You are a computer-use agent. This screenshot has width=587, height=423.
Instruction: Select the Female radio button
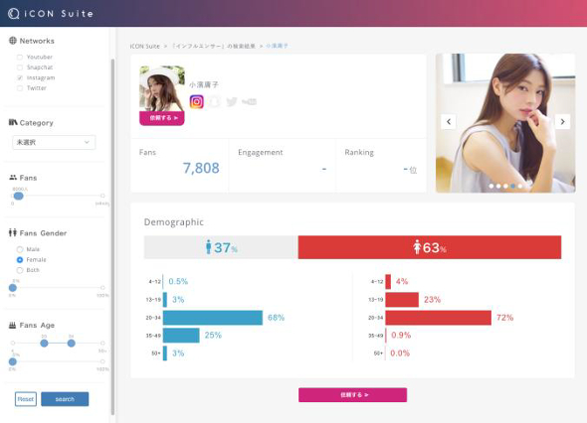click(x=20, y=260)
